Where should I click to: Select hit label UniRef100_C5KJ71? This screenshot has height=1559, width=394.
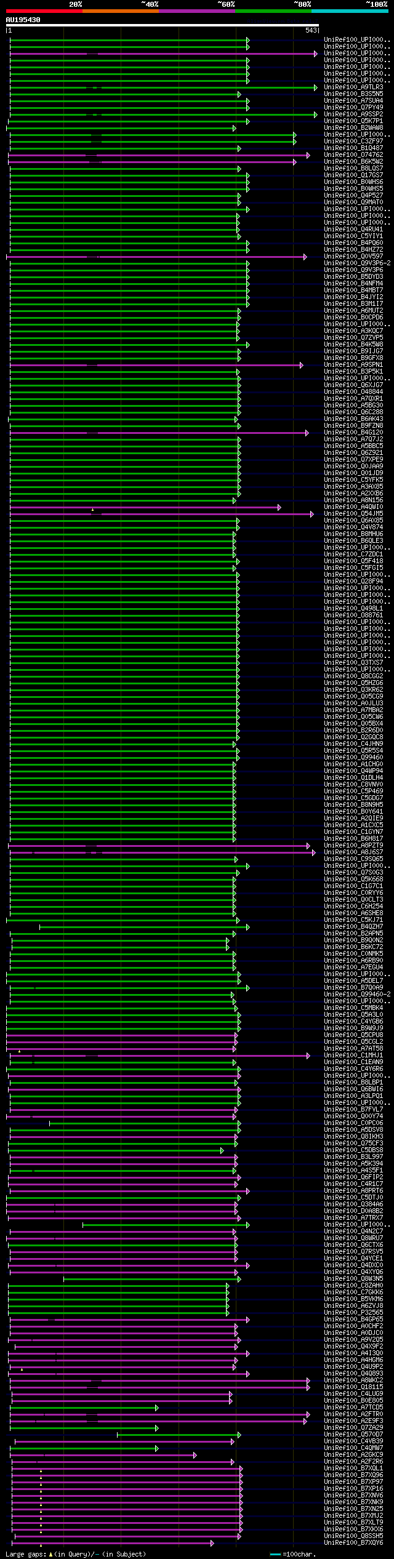[x=353, y=920]
